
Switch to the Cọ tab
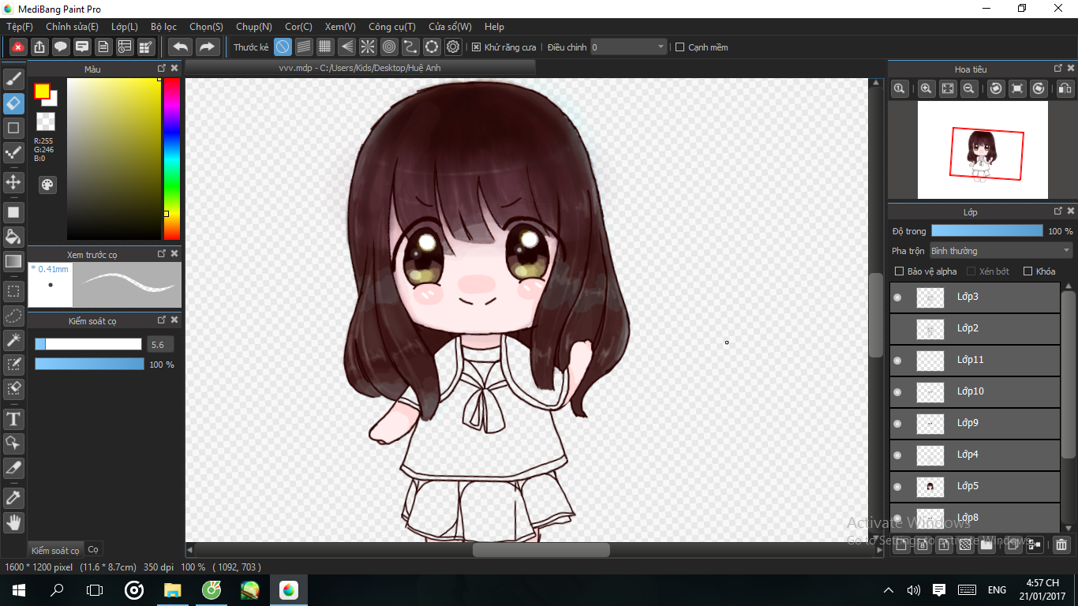tap(93, 549)
